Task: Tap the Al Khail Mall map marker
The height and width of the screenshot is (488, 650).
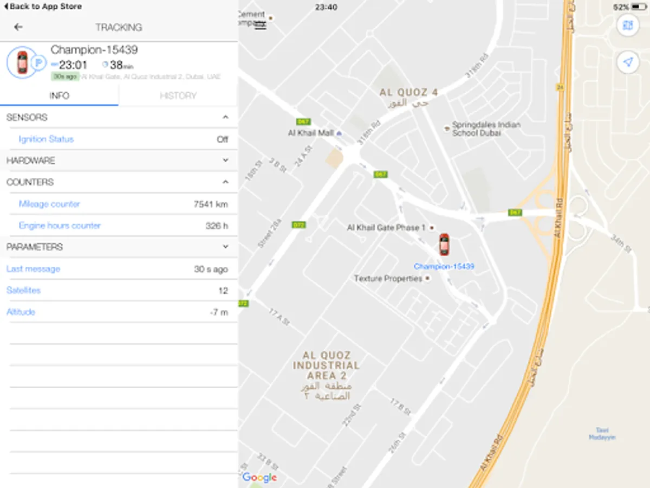Action: [339, 133]
